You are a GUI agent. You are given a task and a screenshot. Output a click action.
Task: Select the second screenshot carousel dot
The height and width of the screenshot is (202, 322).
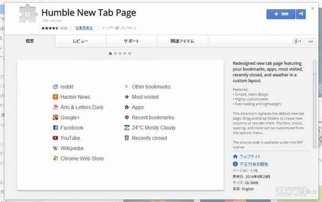[115, 54]
